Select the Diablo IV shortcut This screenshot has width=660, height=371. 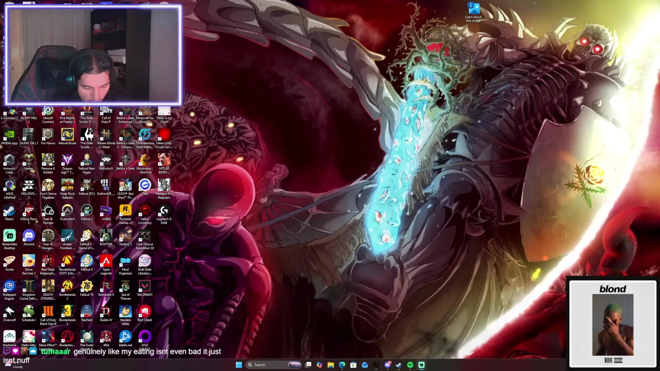pos(106,314)
